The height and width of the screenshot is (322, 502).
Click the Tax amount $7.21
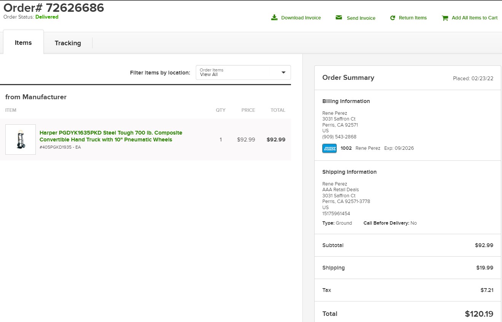click(487, 290)
